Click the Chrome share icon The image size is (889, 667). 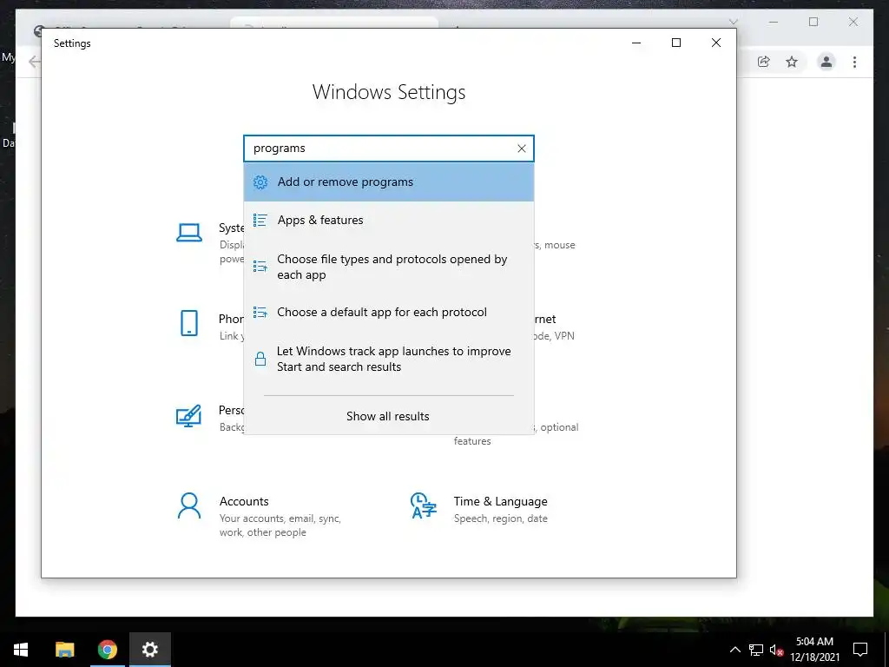point(763,62)
